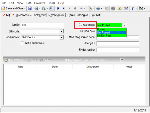Viewport: 150px width, 113px height.
Task: Click the notepad Open button
Action: click(32, 60)
